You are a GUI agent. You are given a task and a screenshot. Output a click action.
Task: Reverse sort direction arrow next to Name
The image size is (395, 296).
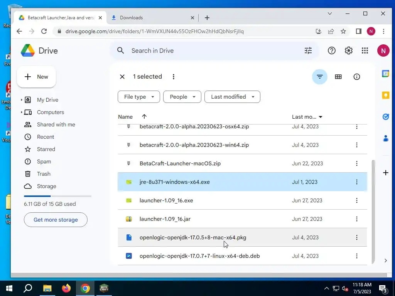coord(144,116)
